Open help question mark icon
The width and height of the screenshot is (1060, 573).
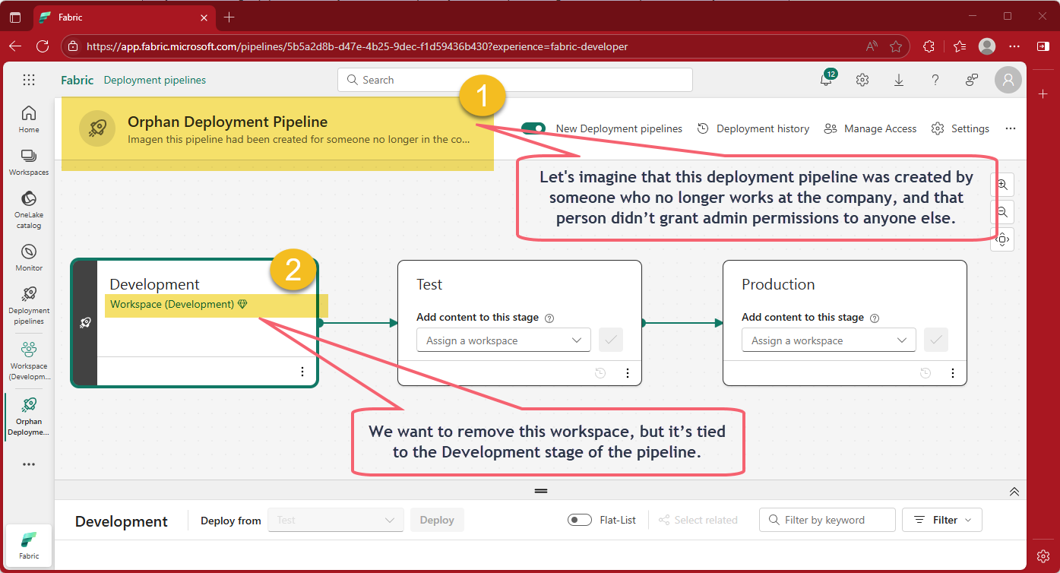[x=935, y=80]
